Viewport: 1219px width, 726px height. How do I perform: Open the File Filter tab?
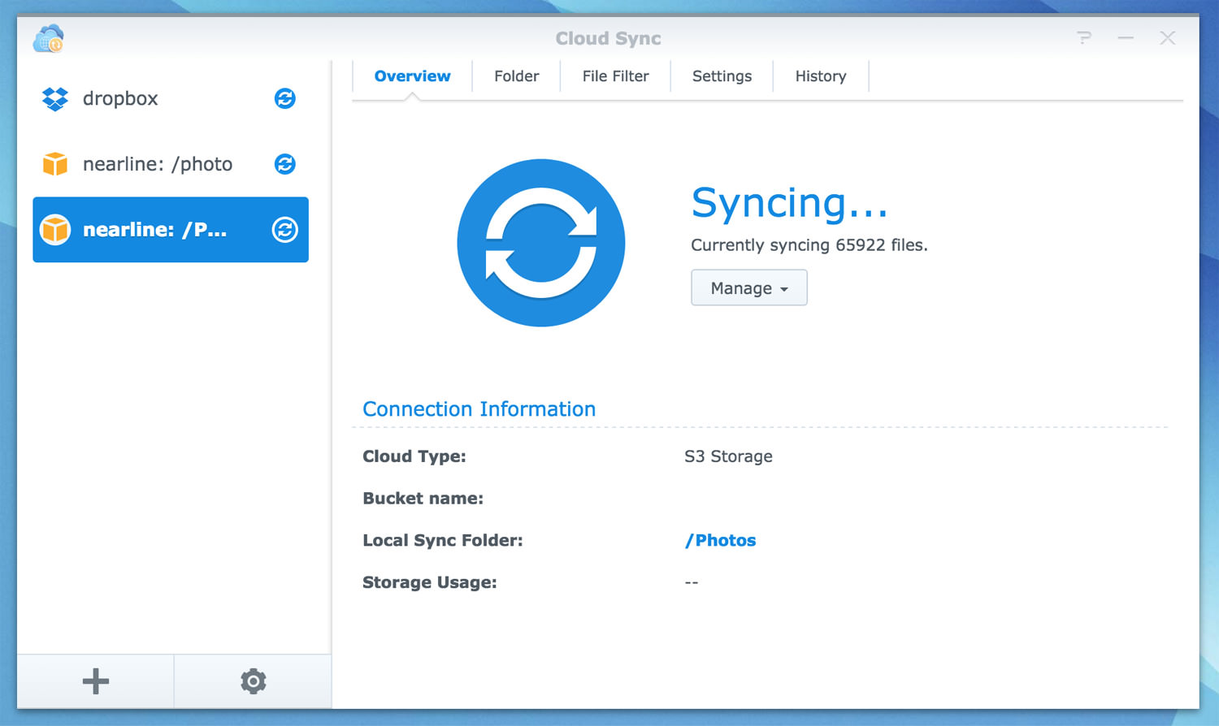(x=615, y=76)
